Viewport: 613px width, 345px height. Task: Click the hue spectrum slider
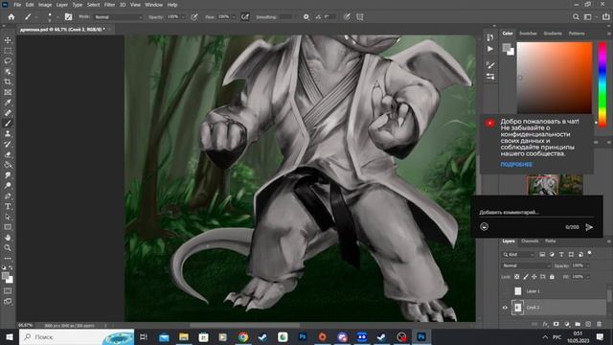coord(602,85)
